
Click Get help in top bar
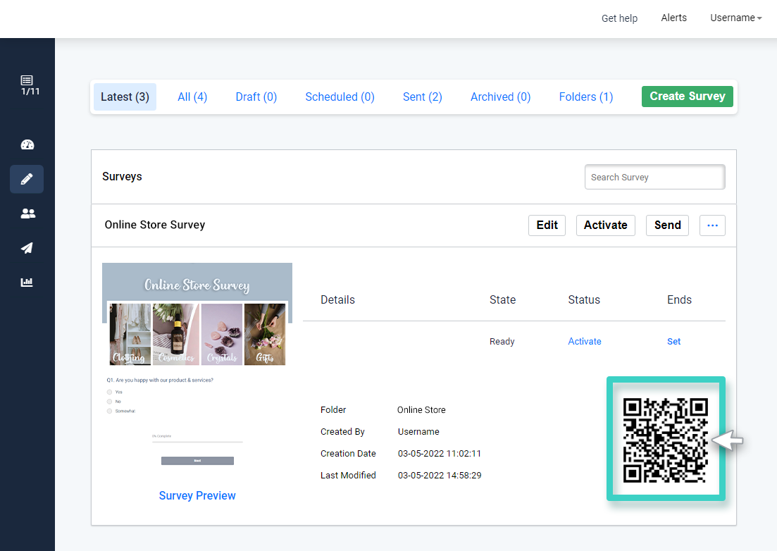point(619,18)
